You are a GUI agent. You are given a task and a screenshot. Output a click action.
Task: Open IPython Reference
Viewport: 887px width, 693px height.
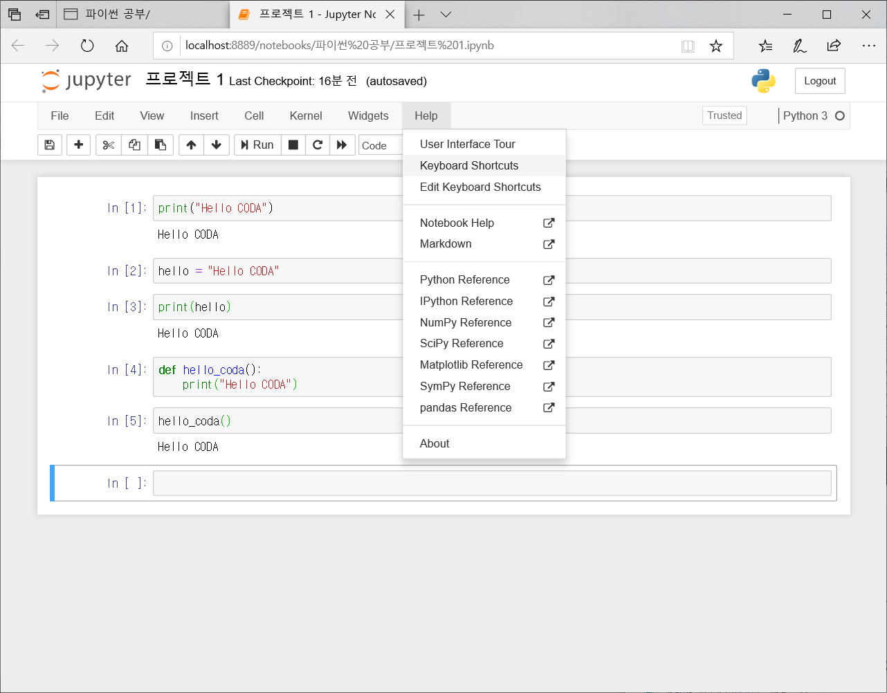click(x=484, y=301)
